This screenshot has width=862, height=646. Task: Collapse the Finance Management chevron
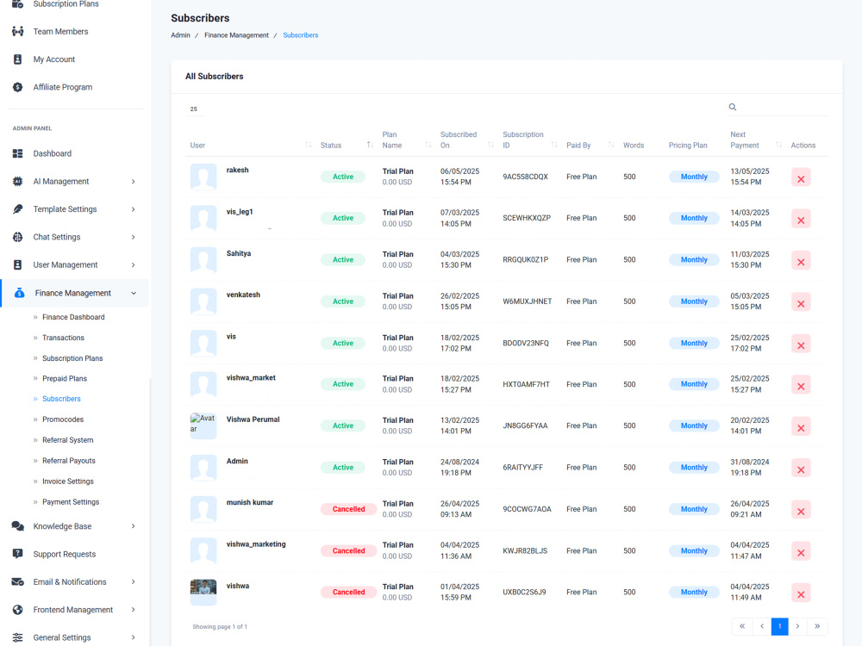[x=133, y=293]
